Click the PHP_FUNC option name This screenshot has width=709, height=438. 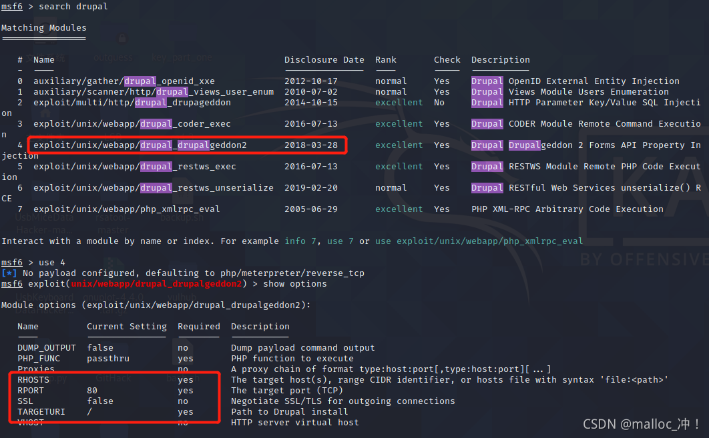tap(39, 359)
